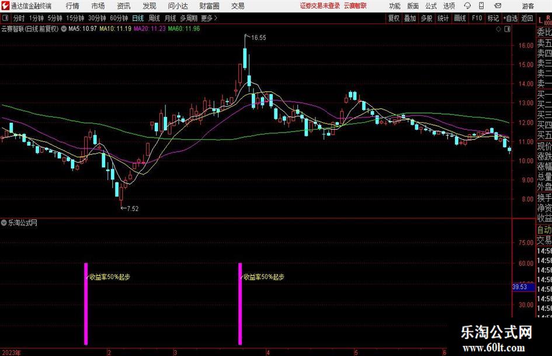Open the 问小达 menu
This screenshot has height=356, width=552.
pyautogui.click(x=178, y=6)
